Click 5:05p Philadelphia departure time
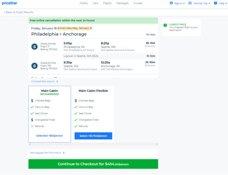 [68, 43]
